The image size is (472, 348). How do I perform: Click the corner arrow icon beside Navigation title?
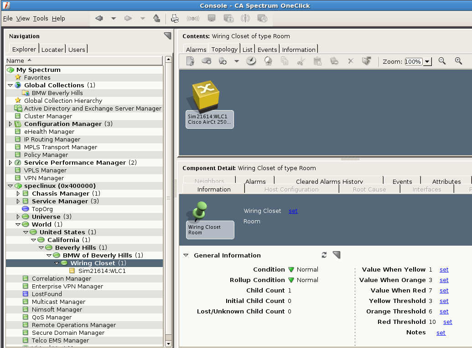[x=168, y=36]
